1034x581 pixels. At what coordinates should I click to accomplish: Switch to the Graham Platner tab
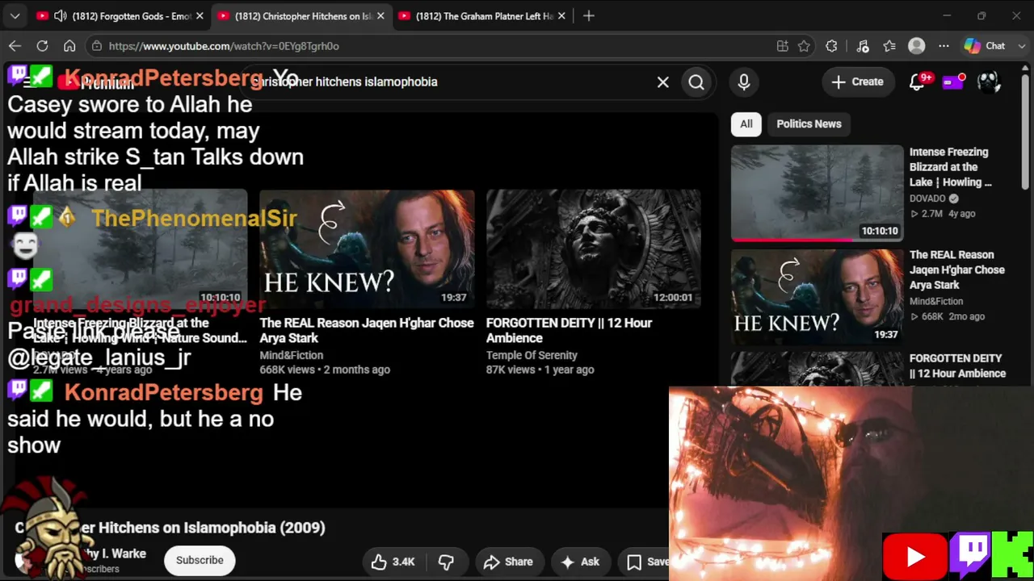click(484, 16)
